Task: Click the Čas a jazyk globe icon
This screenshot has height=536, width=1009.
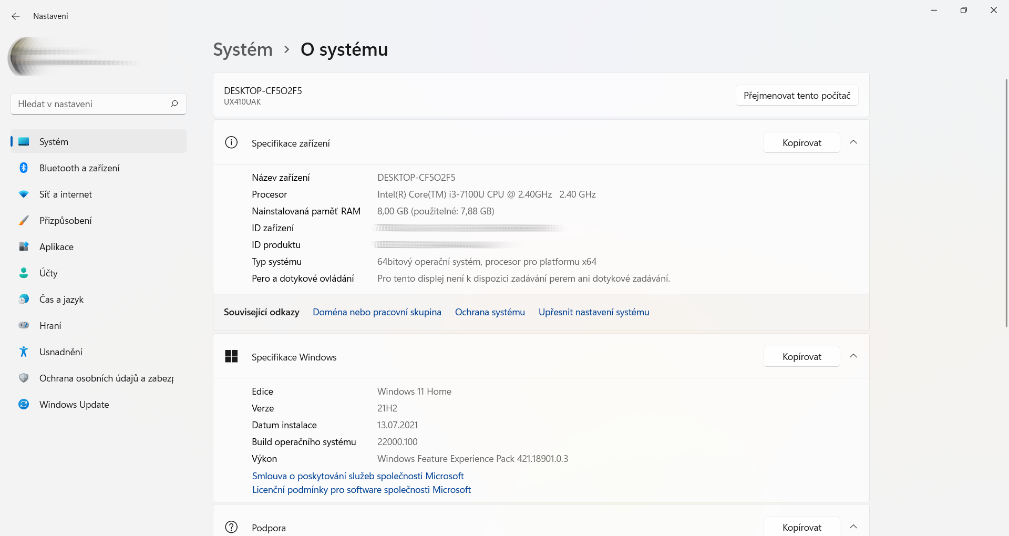Action: [x=24, y=299]
